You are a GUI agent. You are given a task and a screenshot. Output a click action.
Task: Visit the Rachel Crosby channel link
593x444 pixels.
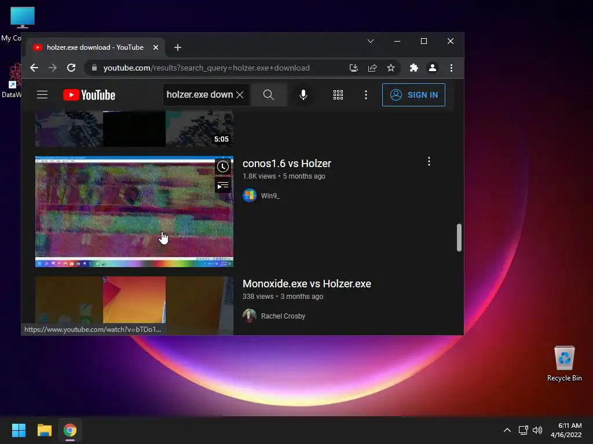(x=283, y=316)
